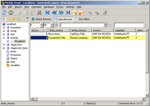Image resolution: width=150 pixels, height=106 pixels.
Task: Switch to the SQL Editor tab
Action: pyautogui.click(x=82, y=19)
